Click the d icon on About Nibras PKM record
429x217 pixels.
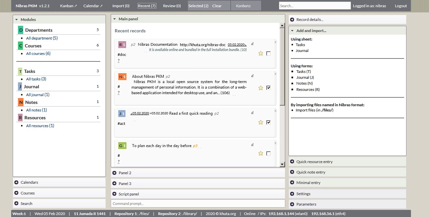coord(252,76)
